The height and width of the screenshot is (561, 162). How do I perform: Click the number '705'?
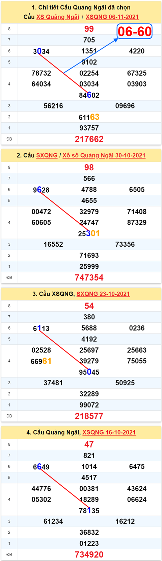pos(89,40)
